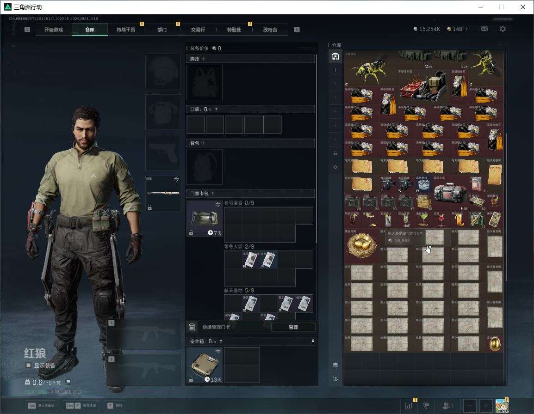Toggle the 显示装备 checkbox
Screen dimensions: 534x414
[x=28, y=365]
